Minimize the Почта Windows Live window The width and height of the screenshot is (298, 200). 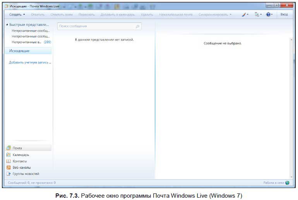[269, 5]
